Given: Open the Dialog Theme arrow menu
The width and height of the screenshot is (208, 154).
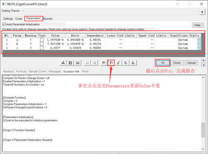Looking at the screenshot, I should (x=202, y=12).
